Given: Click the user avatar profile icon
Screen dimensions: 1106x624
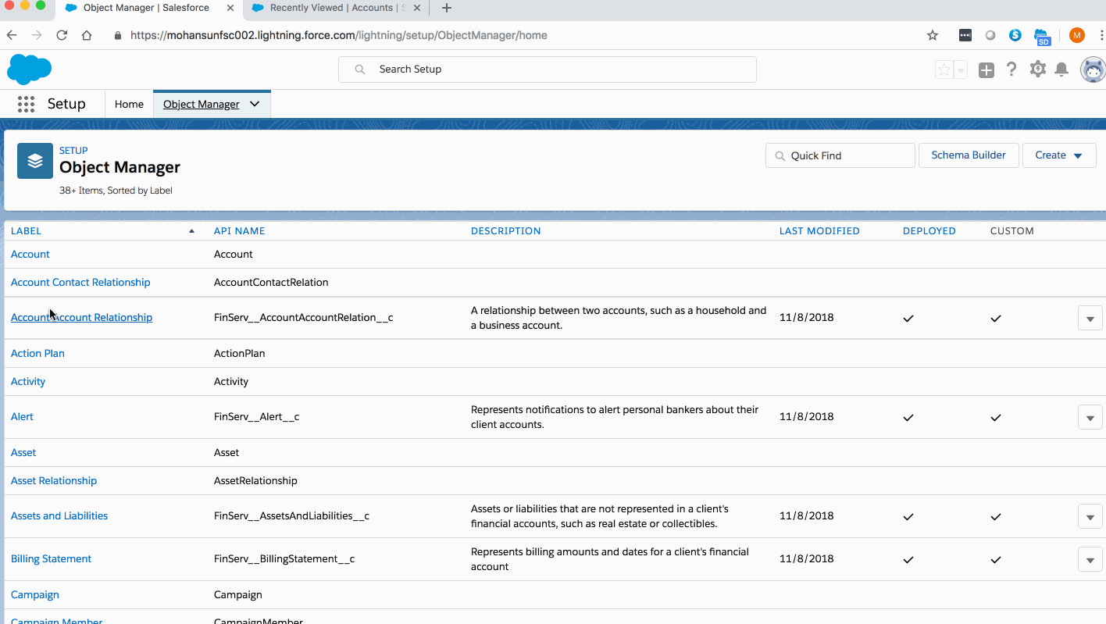Looking at the screenshot, I should point(1092,70).
